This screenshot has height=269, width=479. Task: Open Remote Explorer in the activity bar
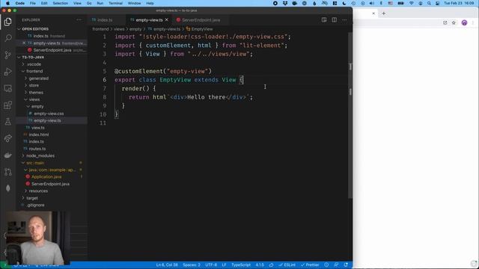pos(8,88)
